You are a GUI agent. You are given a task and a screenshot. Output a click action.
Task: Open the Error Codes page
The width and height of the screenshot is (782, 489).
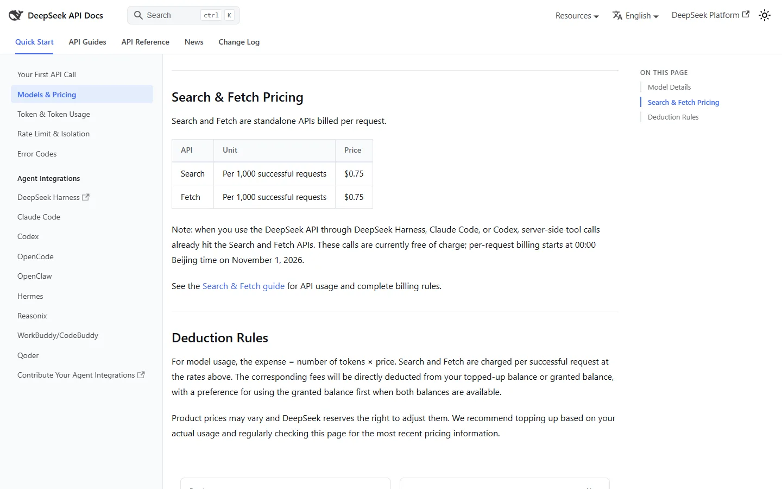click(x=82, y=154)
